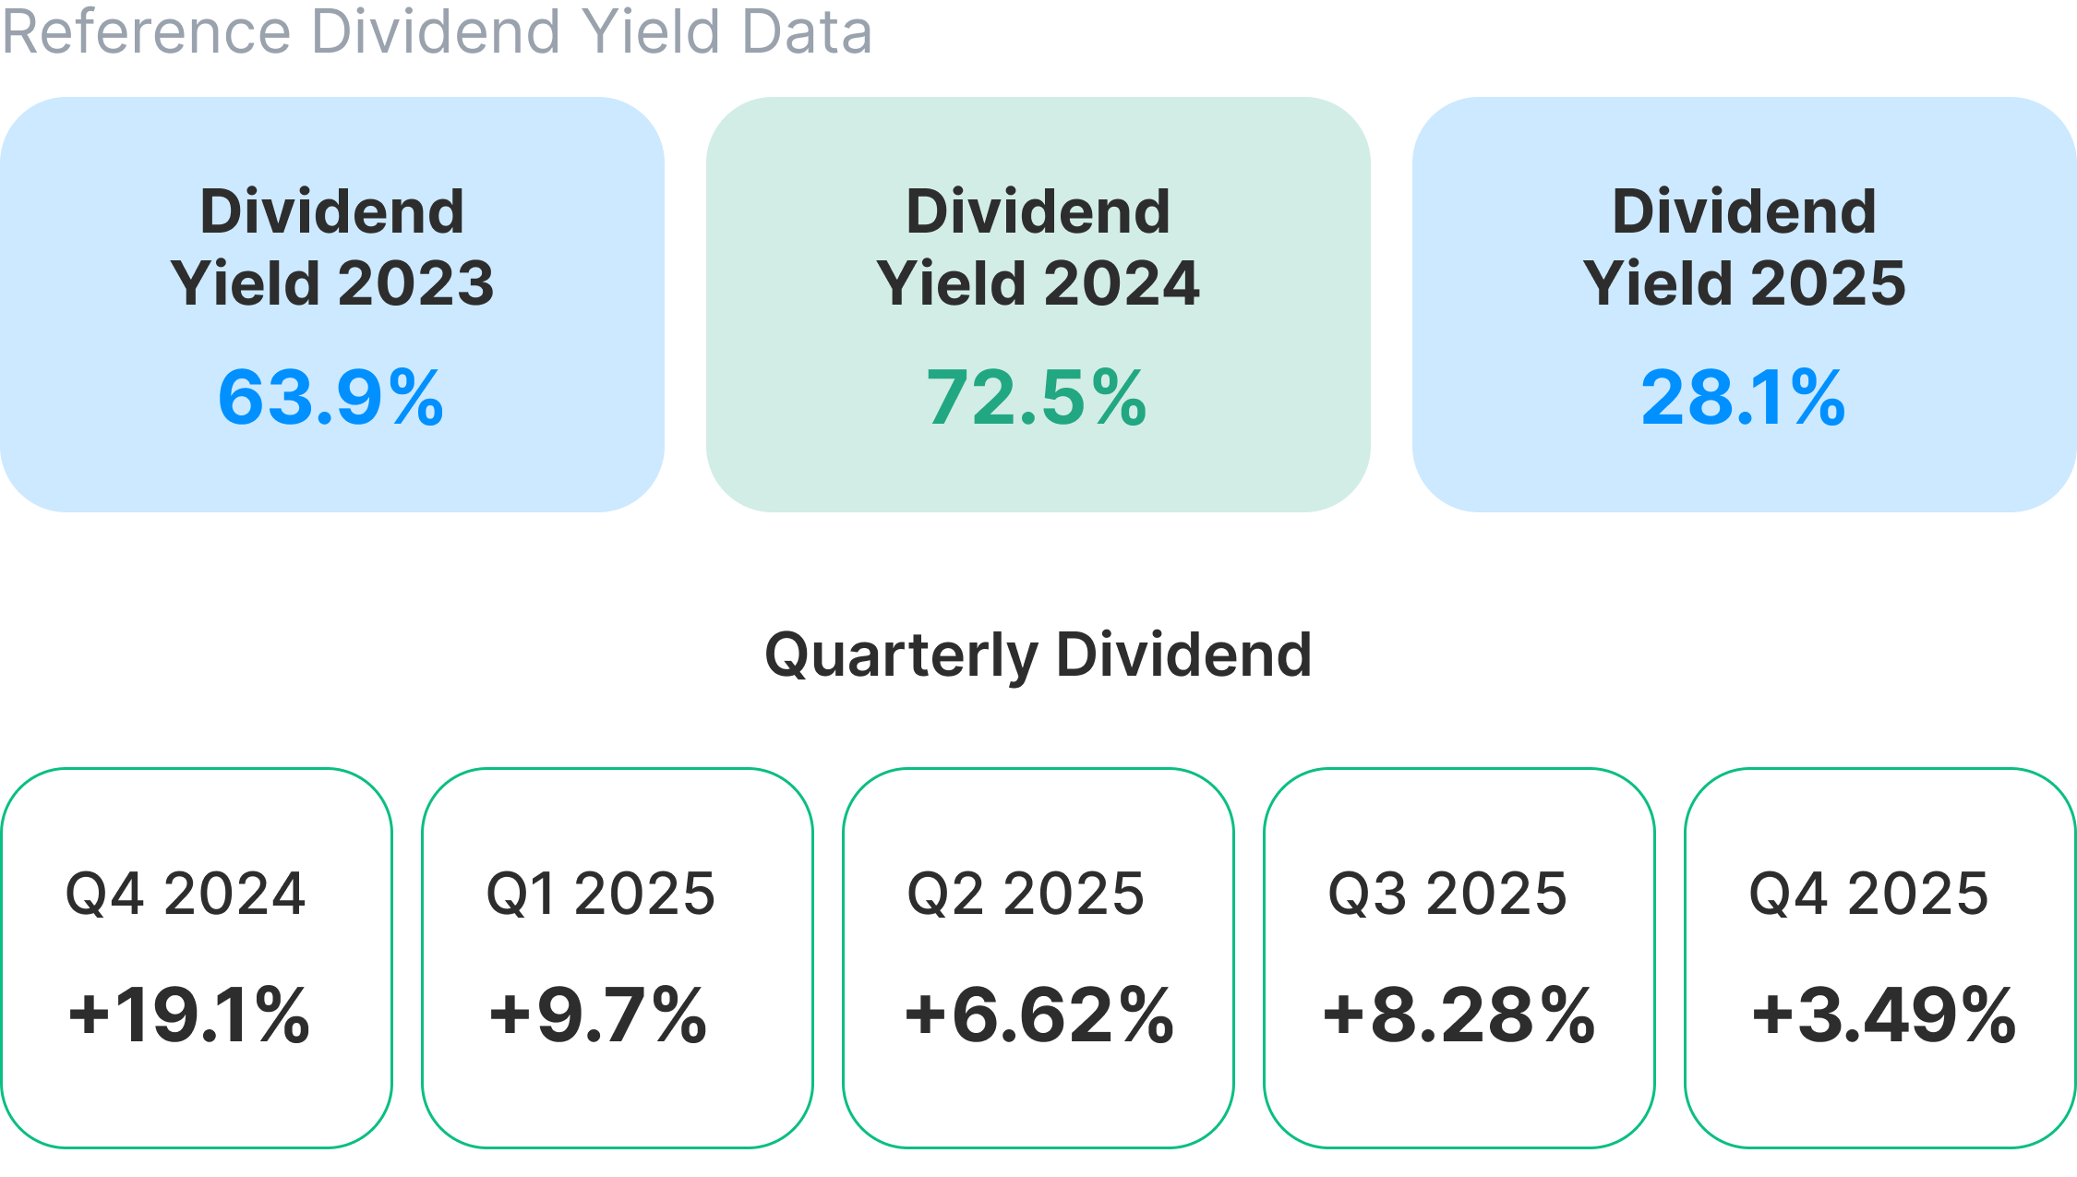
Task: Select the Q4 2025 quarter label
Action: point(1869,894)
